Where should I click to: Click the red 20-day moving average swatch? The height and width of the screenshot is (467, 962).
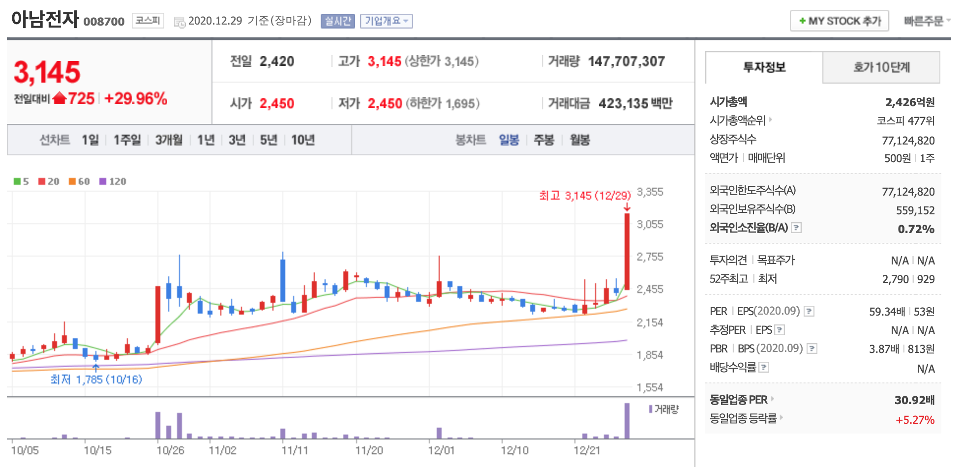pyautogui.click(x=42, y=181)
